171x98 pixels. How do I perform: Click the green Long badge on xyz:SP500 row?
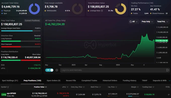point(4,94)
